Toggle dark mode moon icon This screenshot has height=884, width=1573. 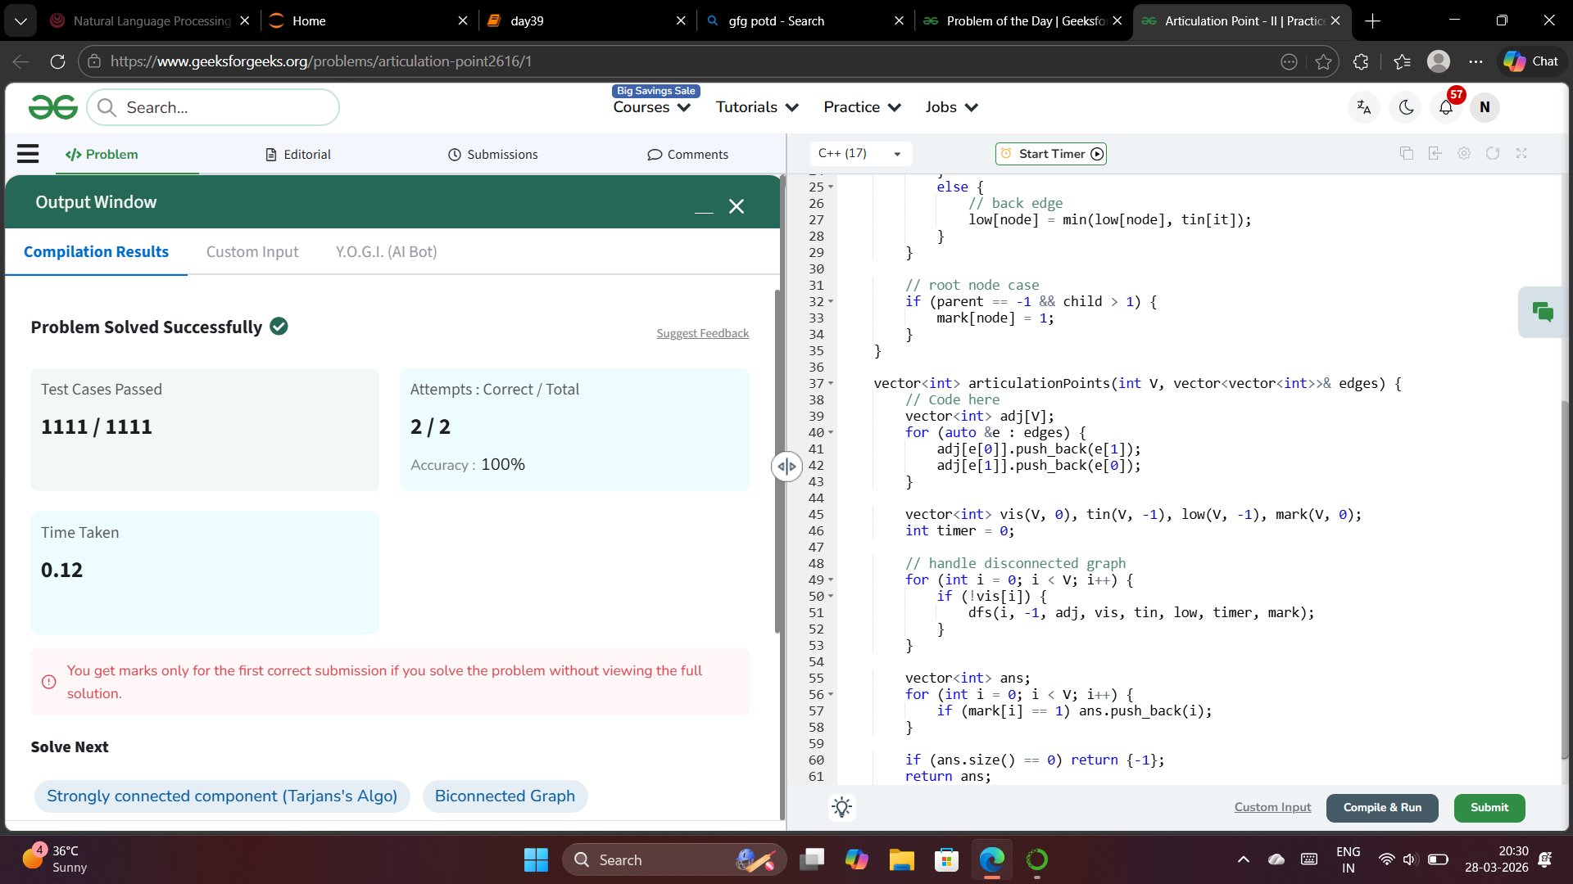(x=1406, y=108)
